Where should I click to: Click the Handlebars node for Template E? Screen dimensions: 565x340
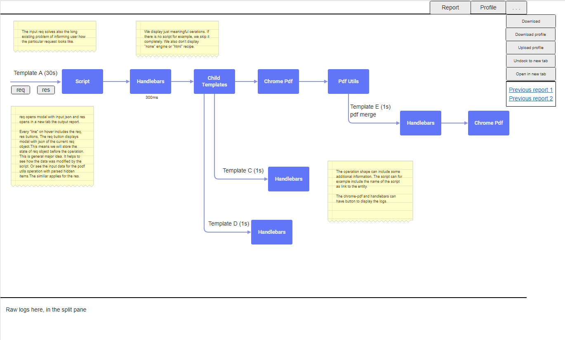pos(420,123)
